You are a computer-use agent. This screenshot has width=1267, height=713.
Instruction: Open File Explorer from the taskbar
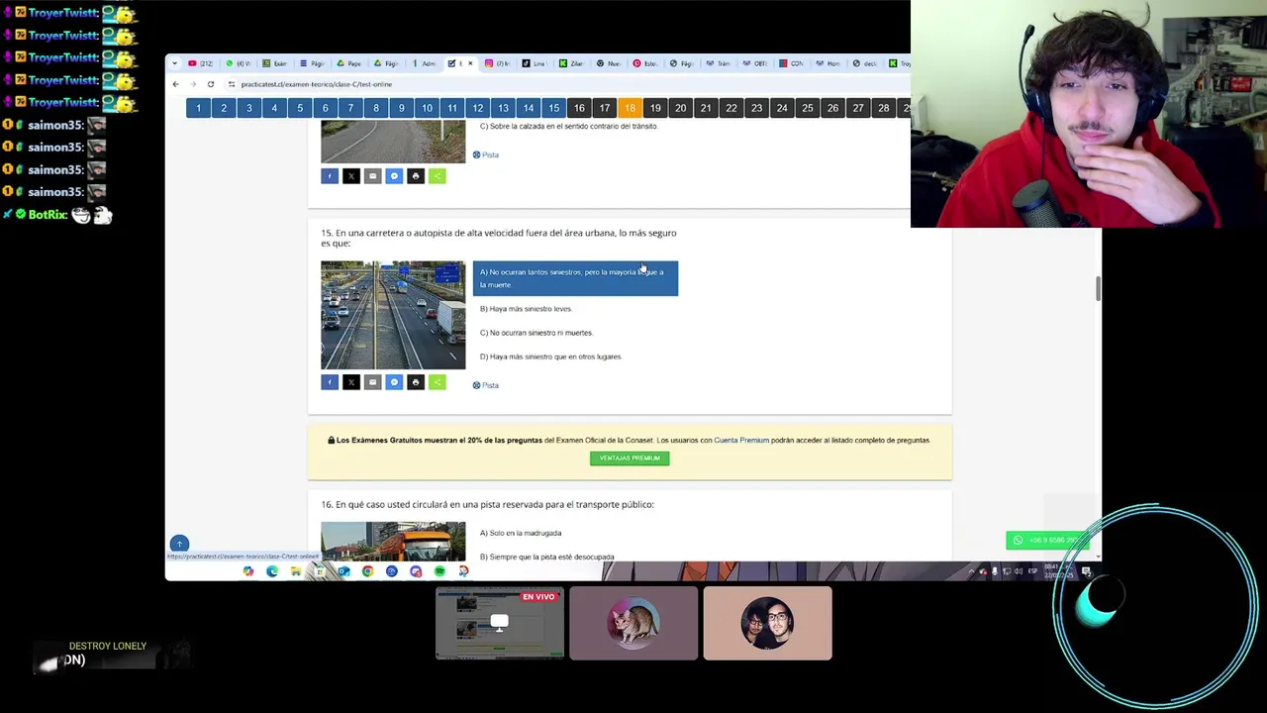[296, 571]
